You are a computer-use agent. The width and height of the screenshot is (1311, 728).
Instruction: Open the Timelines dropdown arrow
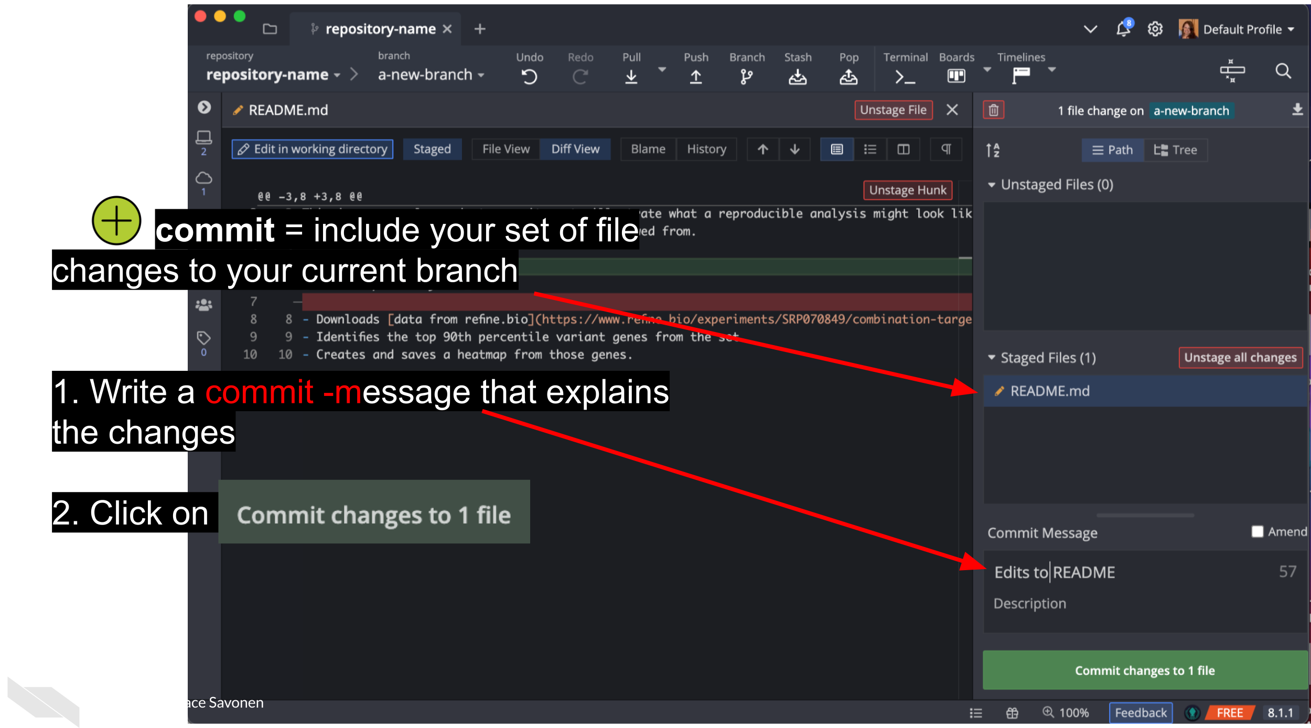[1051, 69]
